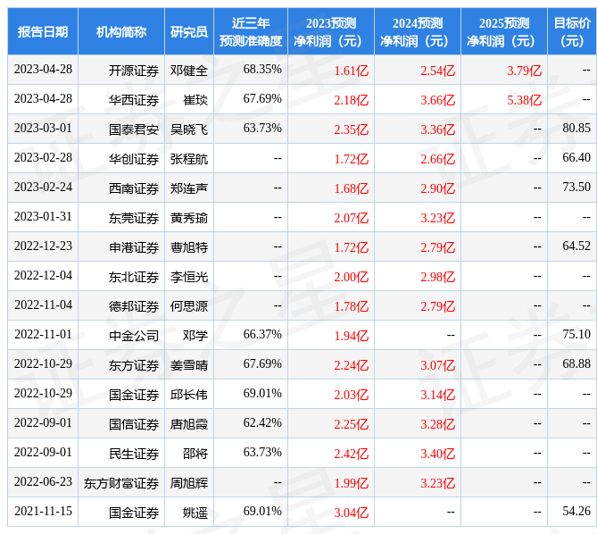This screenshot has height=534, width=597.
Task: Click report date 2023-02-28
Action: point(43,157)
